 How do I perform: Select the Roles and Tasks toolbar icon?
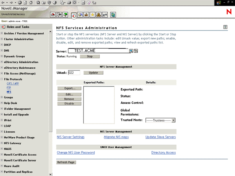(74, 16)
